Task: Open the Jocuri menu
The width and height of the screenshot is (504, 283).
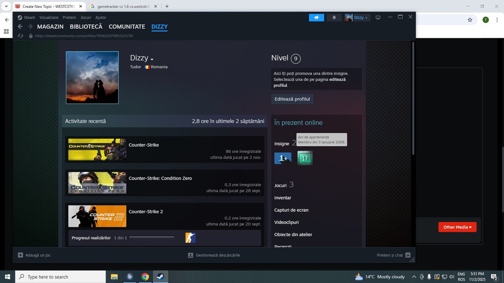Action: [85, 18]
